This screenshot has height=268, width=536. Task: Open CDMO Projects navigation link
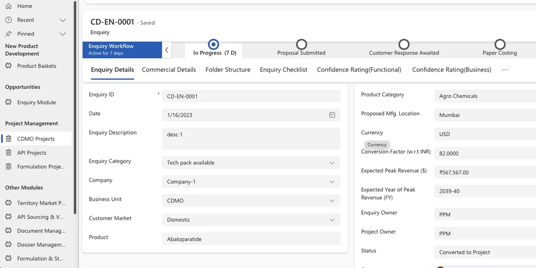36,139
